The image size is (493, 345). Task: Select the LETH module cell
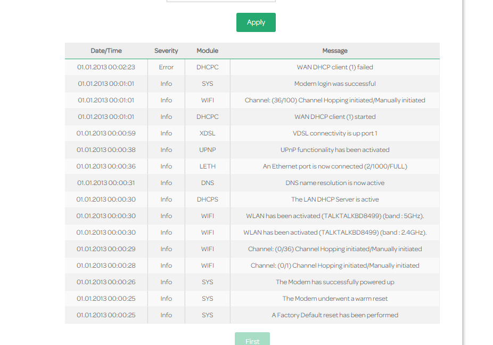point(207,166)
